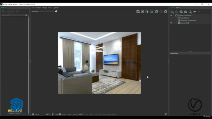
Task: Start interactive rendering with green teapot
Action: [x=156, y=12]
